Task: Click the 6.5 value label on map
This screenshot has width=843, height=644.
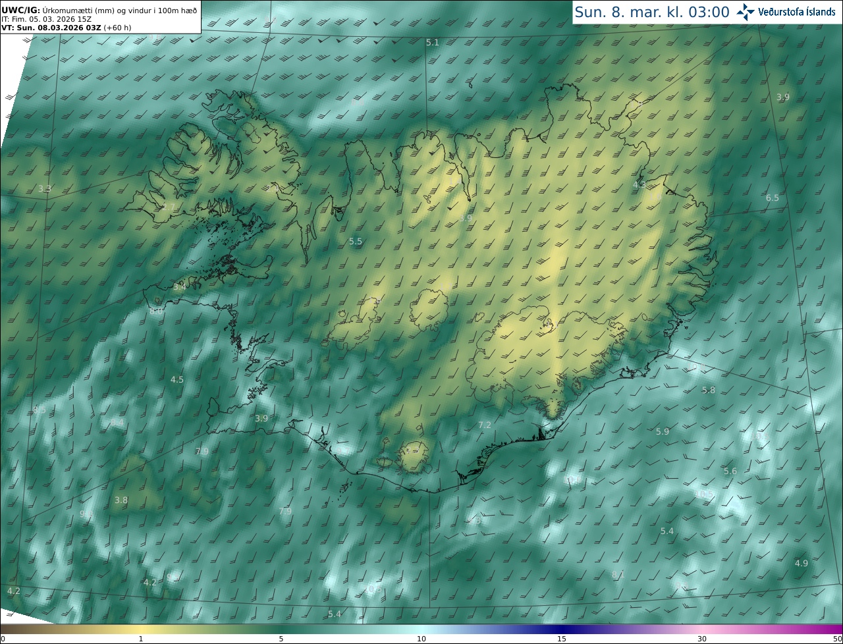Action: point(773,198)
